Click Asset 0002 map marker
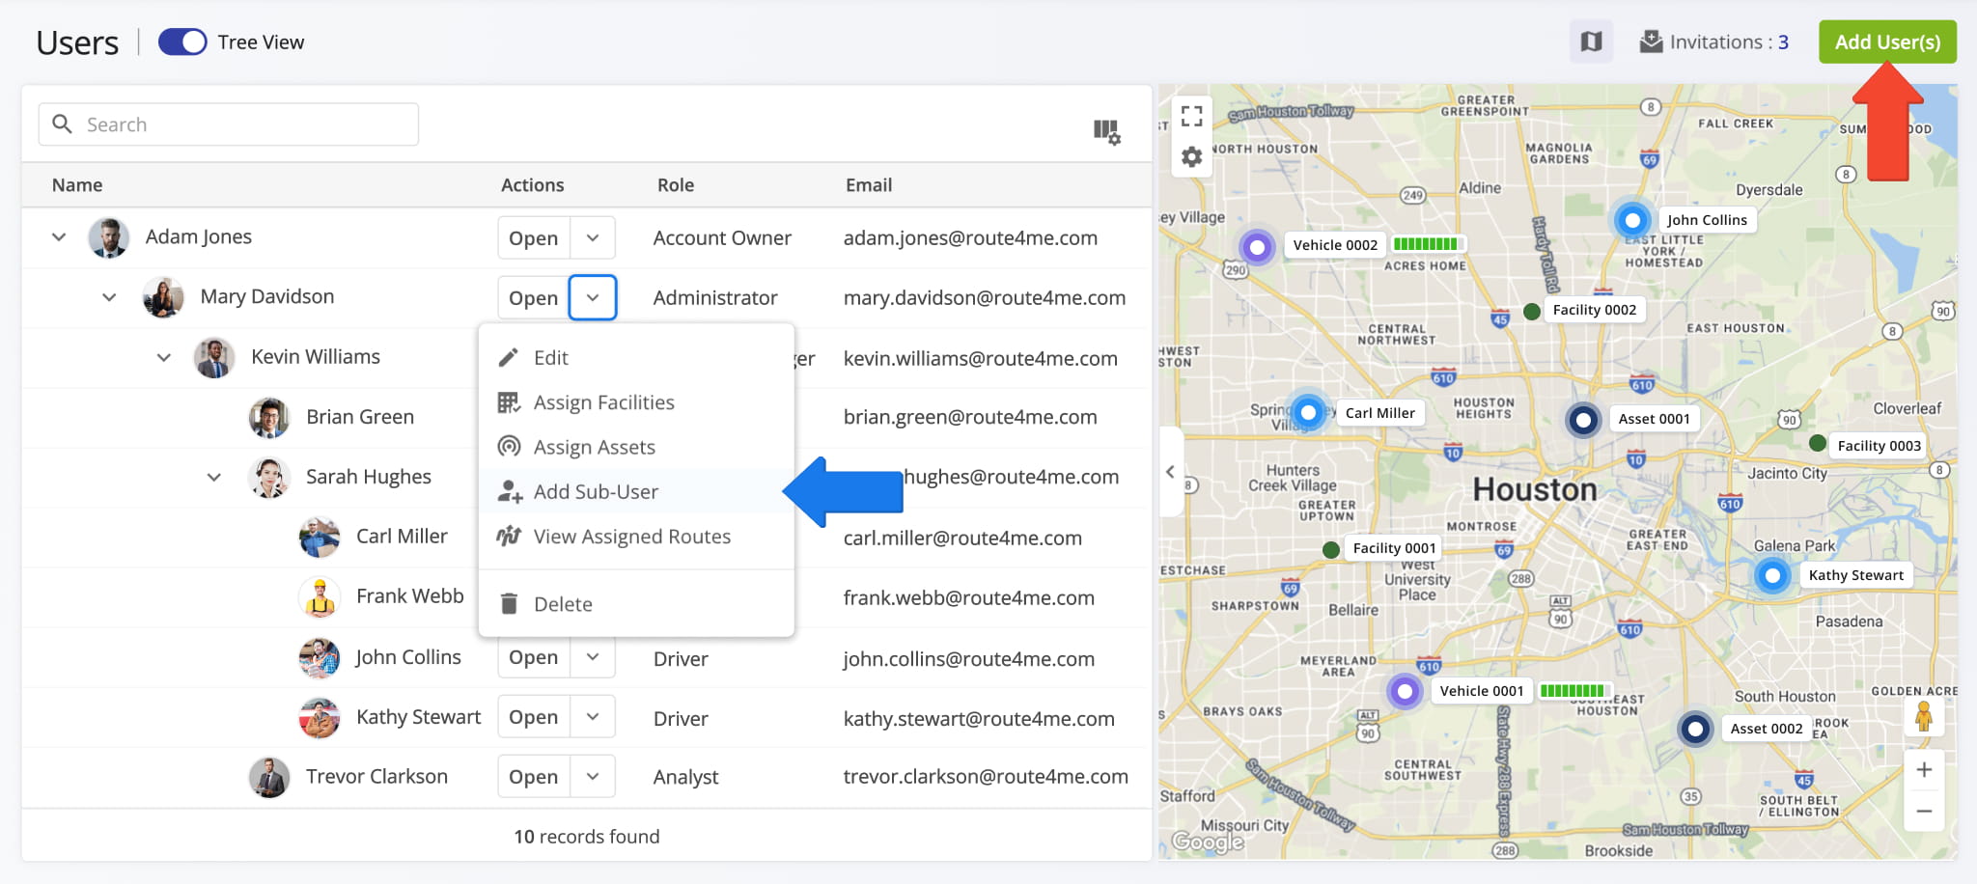Viewport: 1977px width, 884px height. pos(1695,729)
